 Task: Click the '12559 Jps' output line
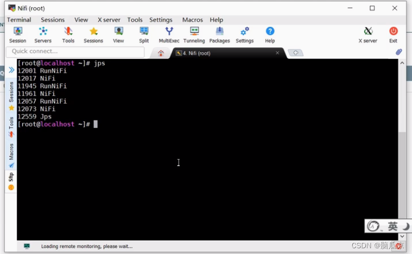pyautogui.click(x=35, y=117)
